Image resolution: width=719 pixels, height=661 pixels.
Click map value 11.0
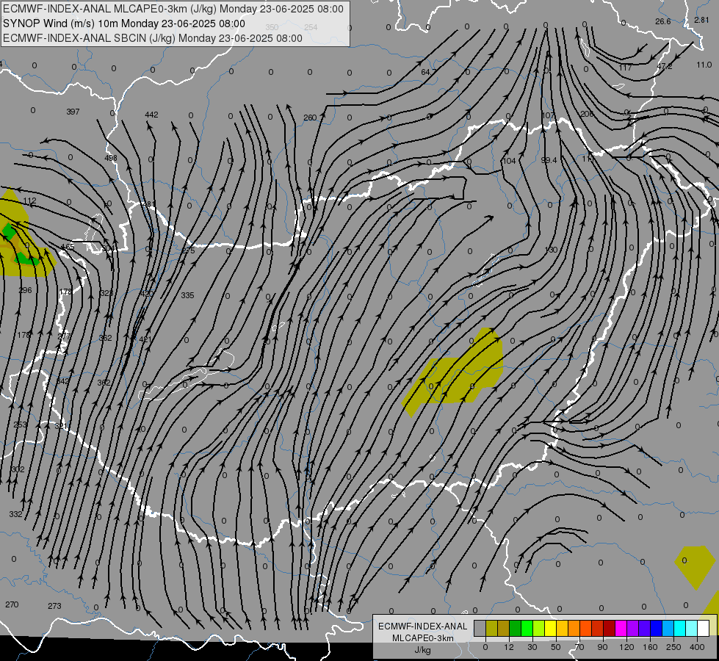[x=704, y=65]
